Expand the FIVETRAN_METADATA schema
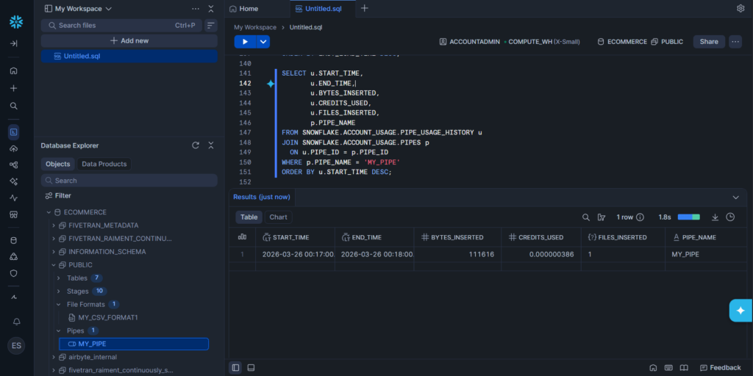The width and height of the screenshot is (753, 376). click(53, 225)
